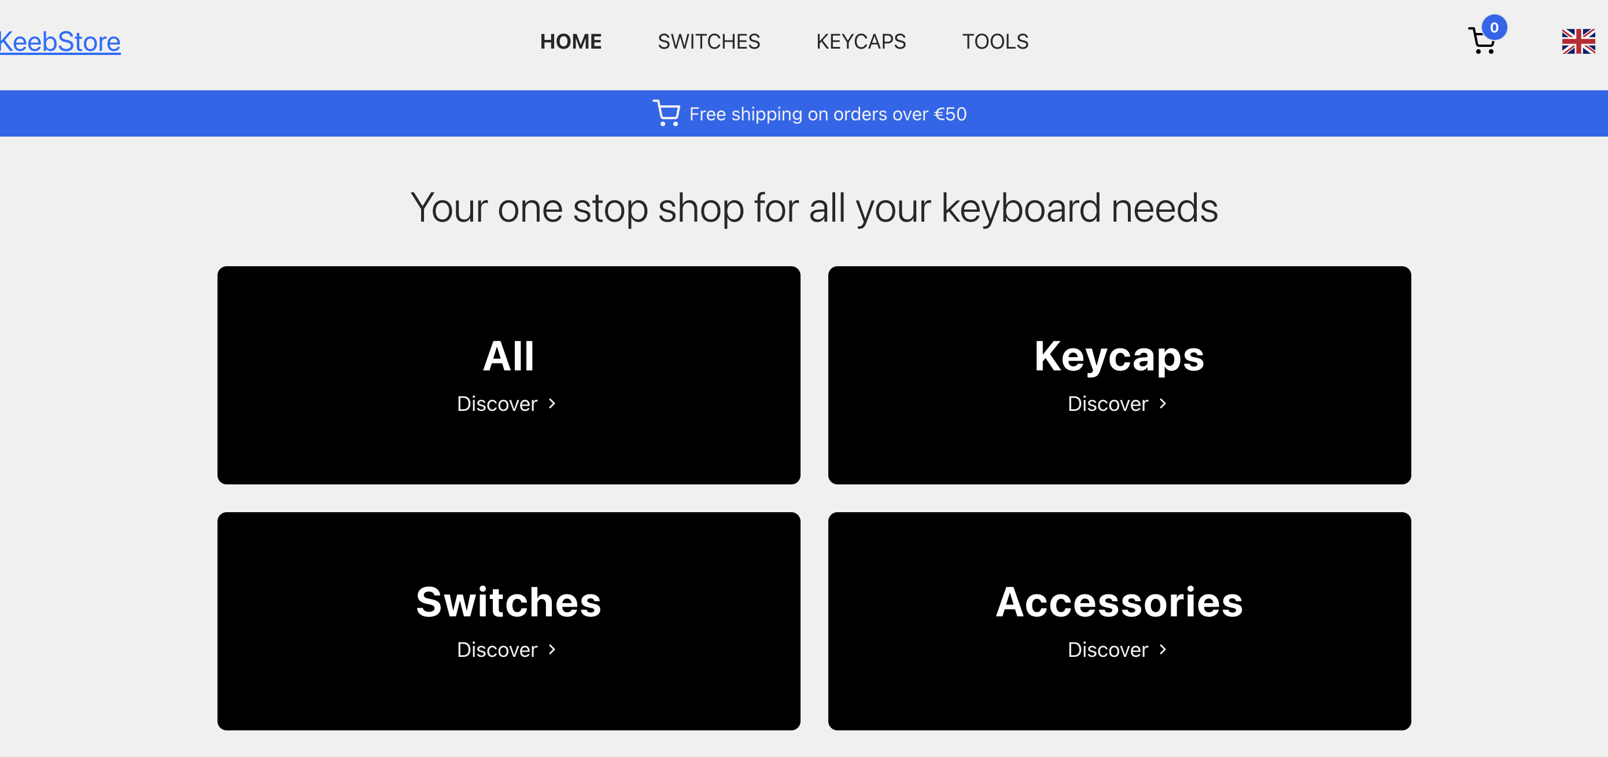Screen dimensions: 1608x757
Task: Open the shopping cart icon
Action: pyautogui.click(x=1481, y=41)
